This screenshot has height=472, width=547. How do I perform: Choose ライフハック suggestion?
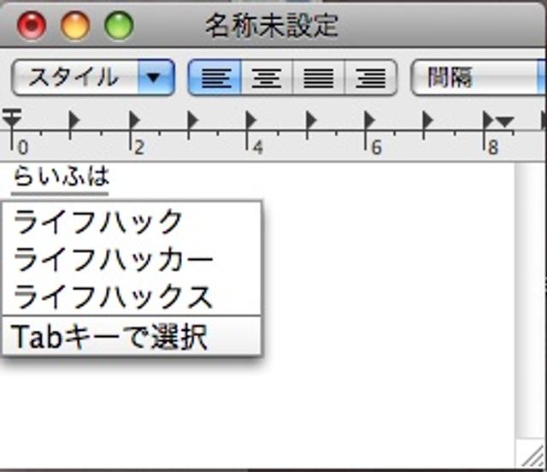pyautogui.click(x=132, y=221)
